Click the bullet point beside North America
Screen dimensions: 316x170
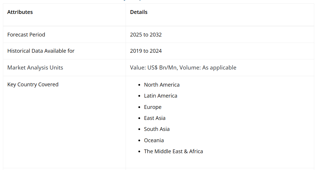point(140,85)
